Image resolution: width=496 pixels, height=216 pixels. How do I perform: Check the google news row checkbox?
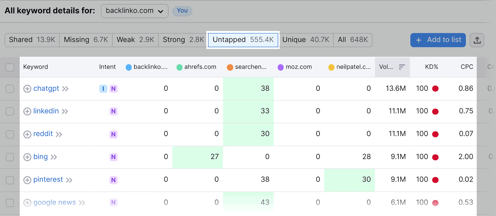(10, 203)
